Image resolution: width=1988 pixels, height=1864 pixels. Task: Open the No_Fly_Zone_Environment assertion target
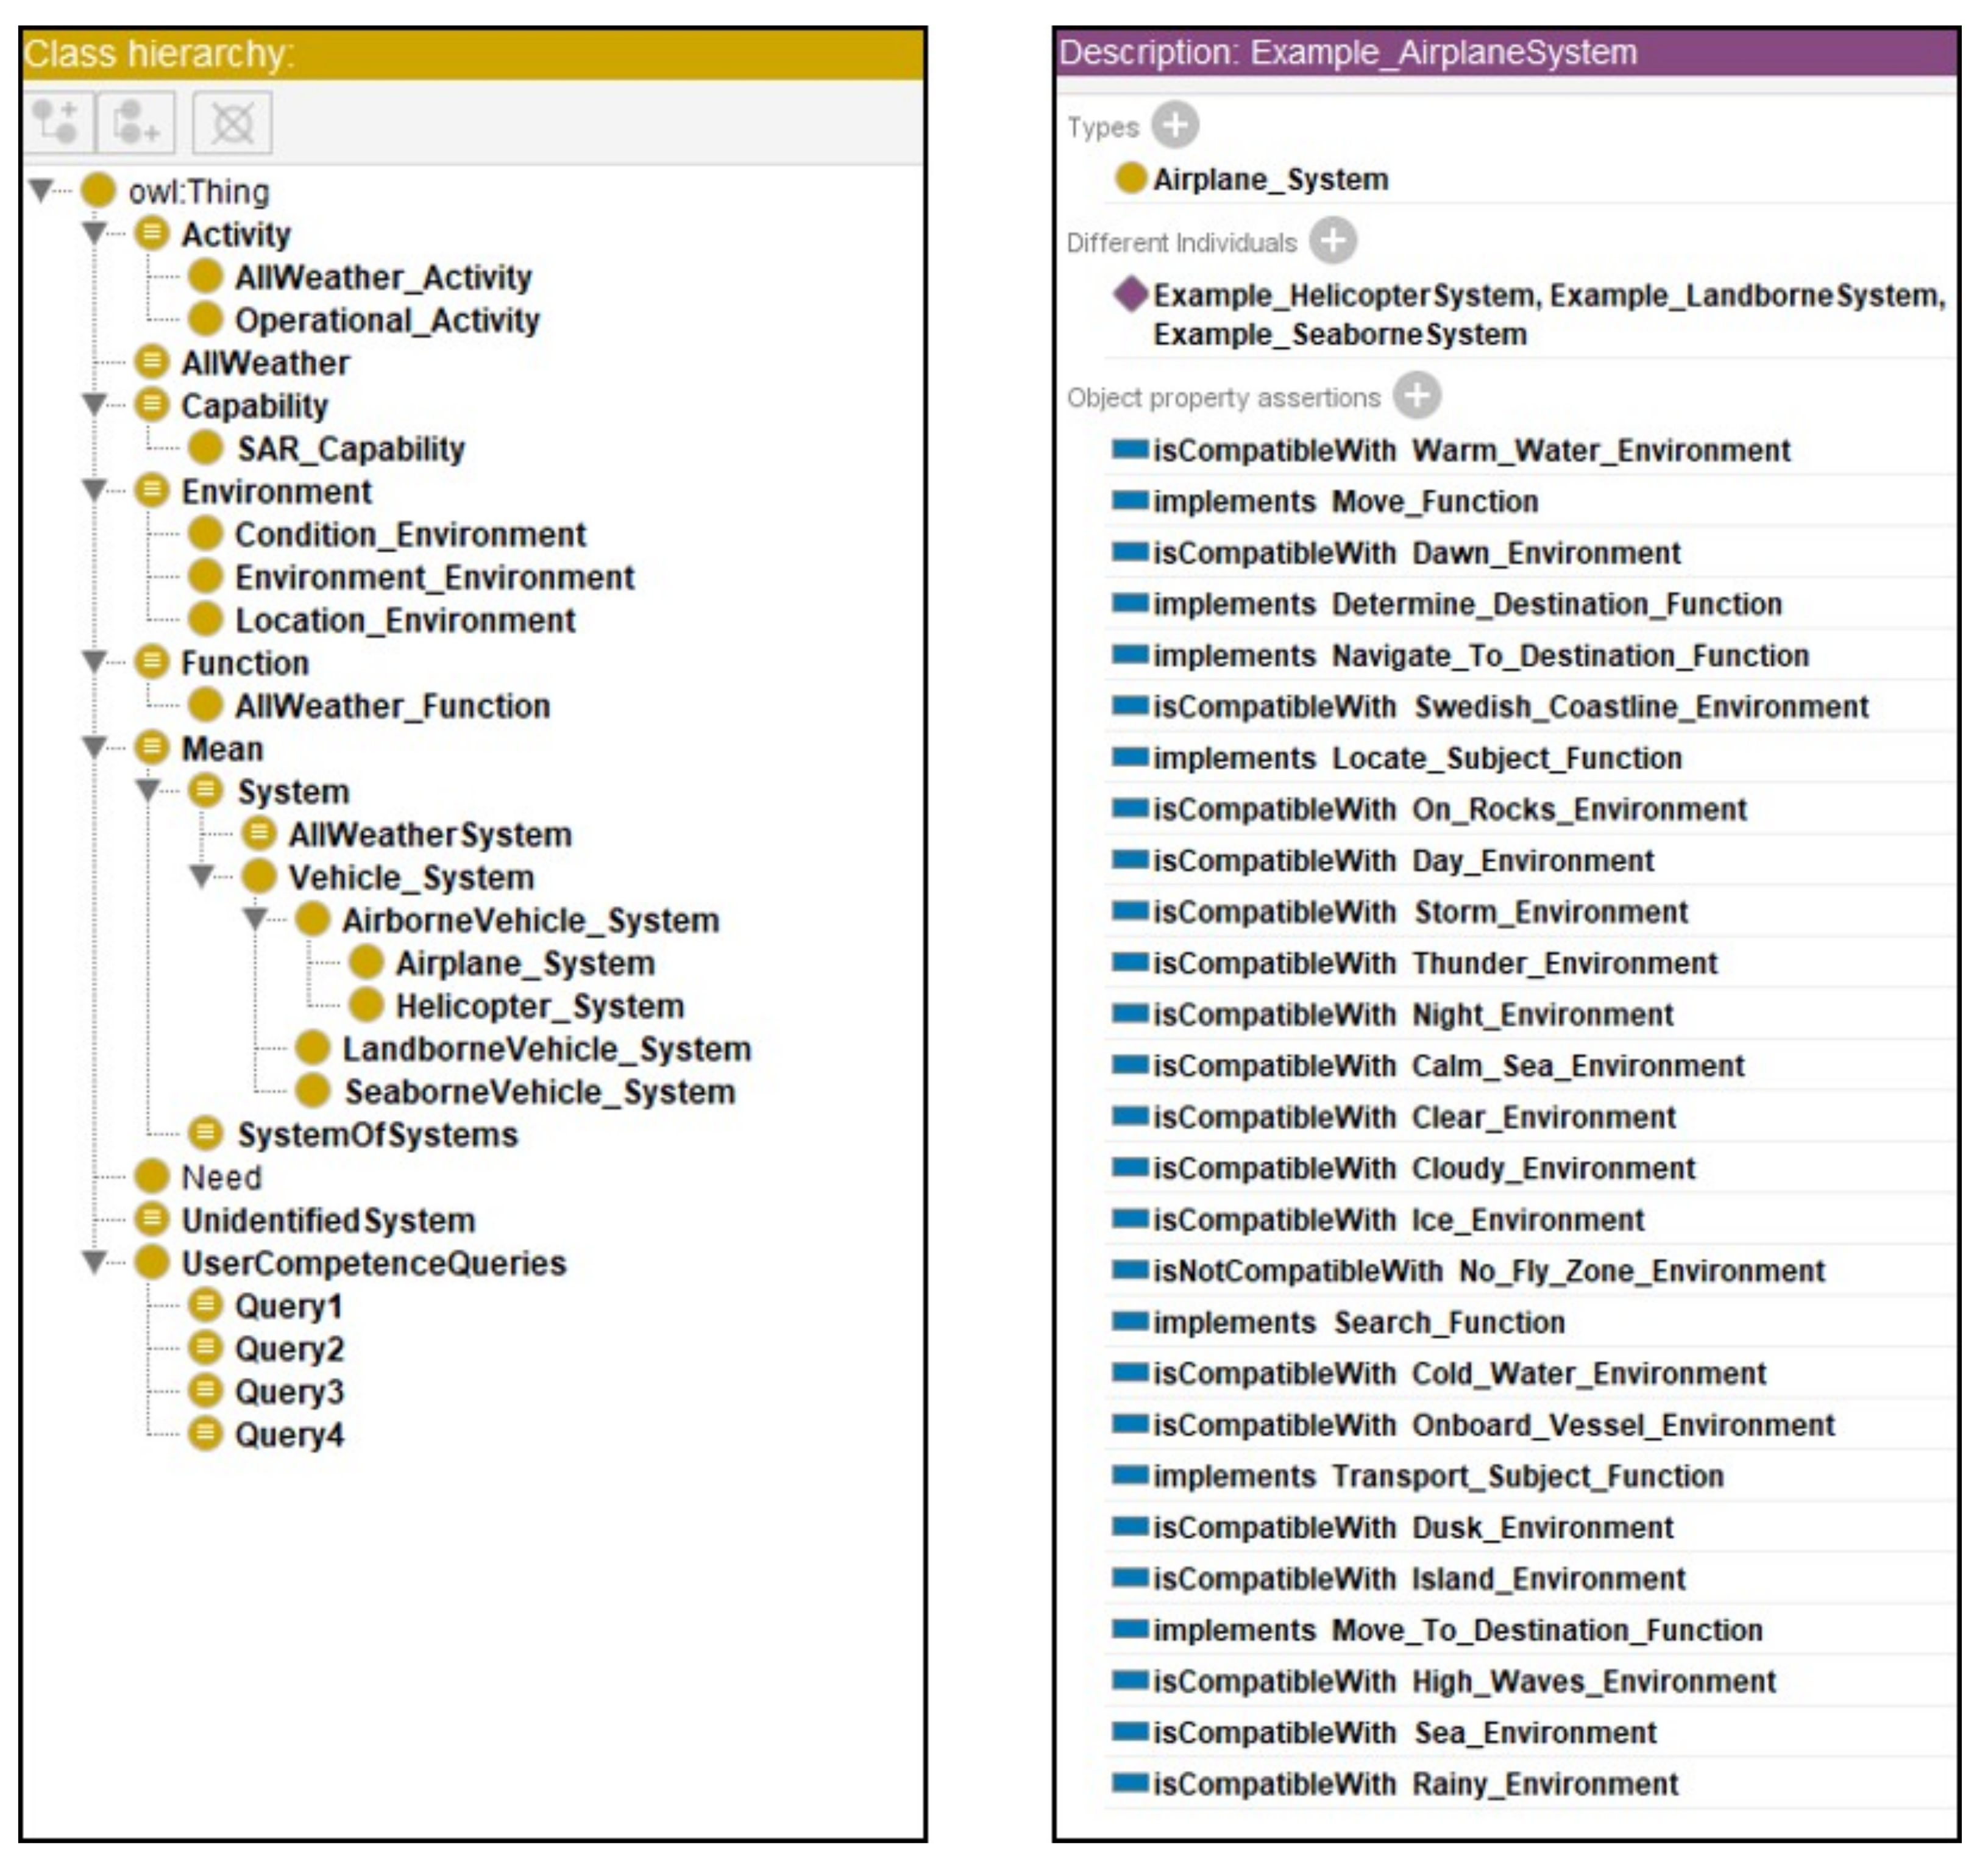[1641, 1270]
